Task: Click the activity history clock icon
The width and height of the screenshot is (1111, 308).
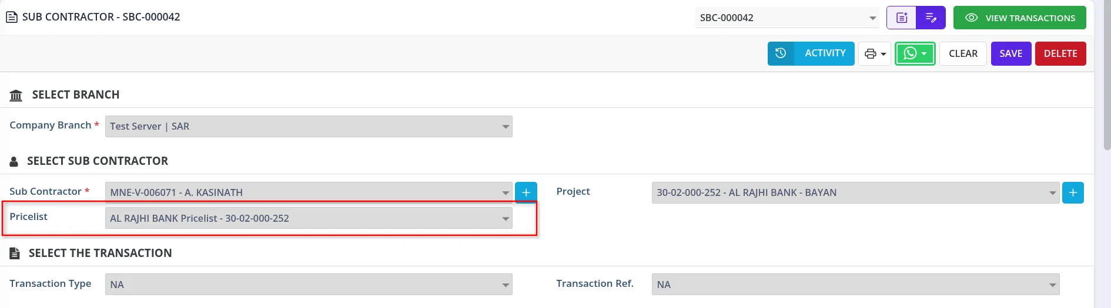Action: click(x=781, y=53)
